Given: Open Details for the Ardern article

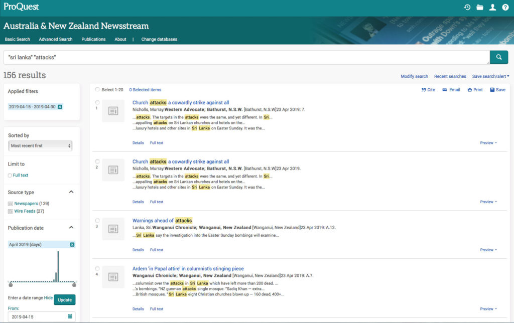Looking at the screenshot, I should 138,309.
